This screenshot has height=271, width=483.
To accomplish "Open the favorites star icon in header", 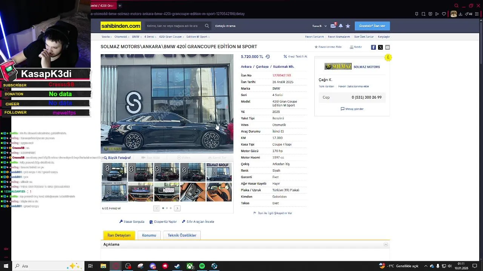I will coord(348,26).
